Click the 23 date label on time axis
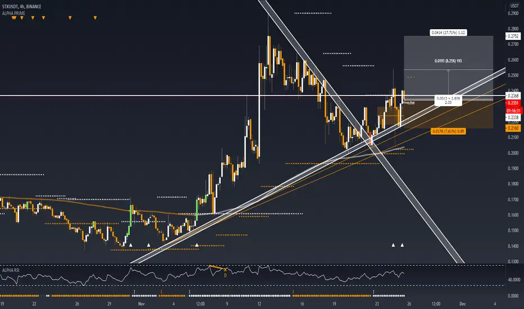 [x=377, y=303]
